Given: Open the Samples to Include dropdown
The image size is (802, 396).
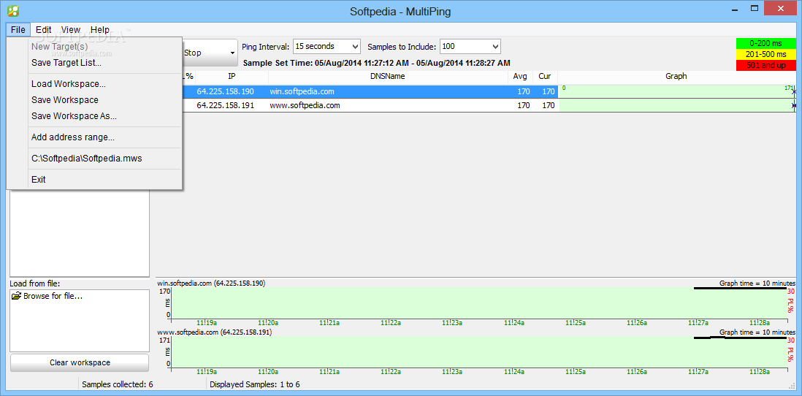Looking at the screenshot, I should click(x=470, y=46).
